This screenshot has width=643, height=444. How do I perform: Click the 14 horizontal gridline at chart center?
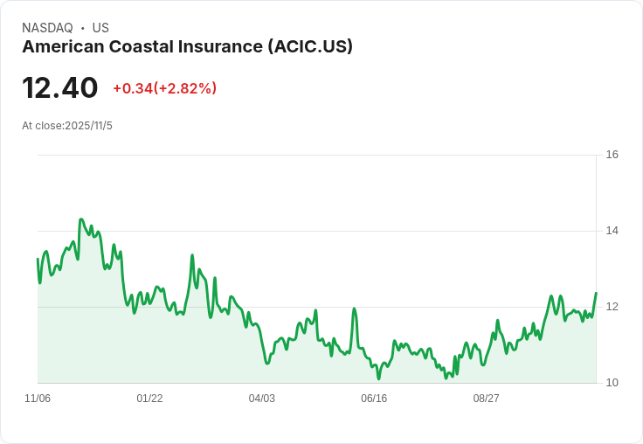click(316, 231)
